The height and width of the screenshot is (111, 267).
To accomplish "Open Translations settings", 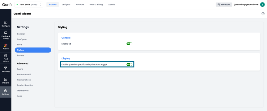I will point(23,91).
